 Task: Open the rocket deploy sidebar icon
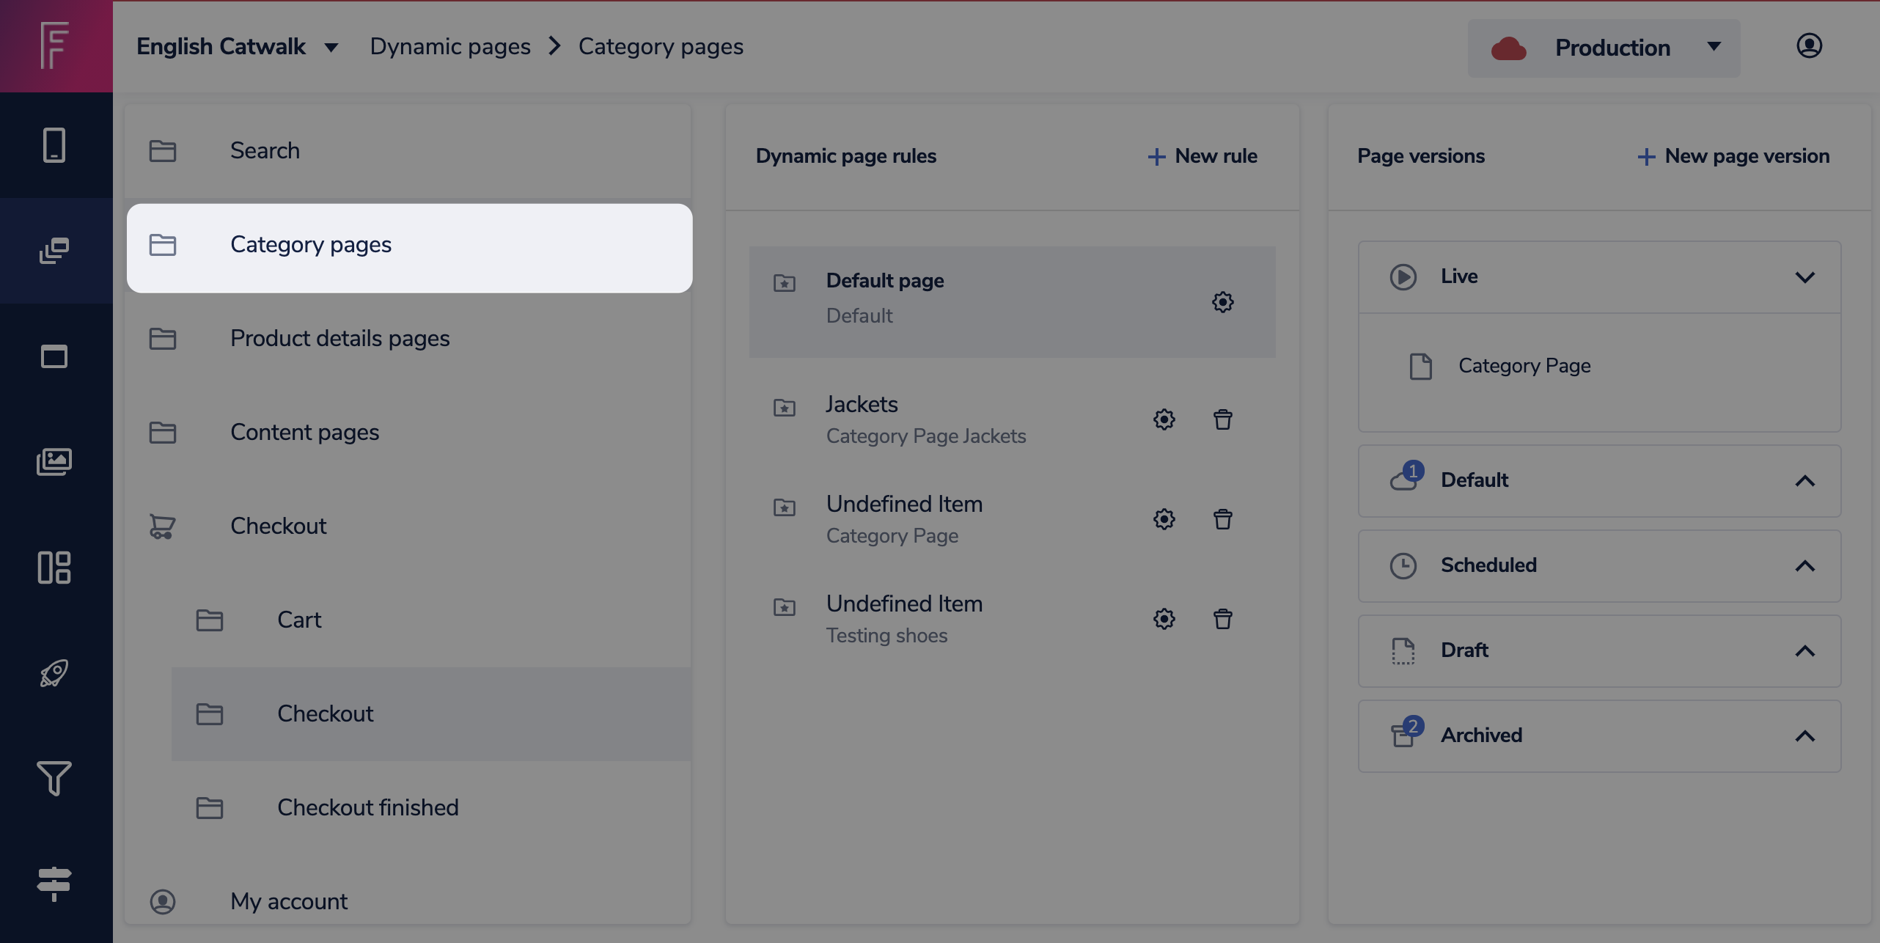(54, 673)
